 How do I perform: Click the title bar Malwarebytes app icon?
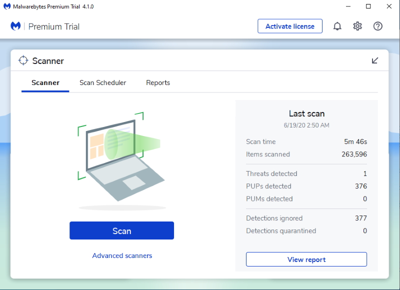(5, 6)
